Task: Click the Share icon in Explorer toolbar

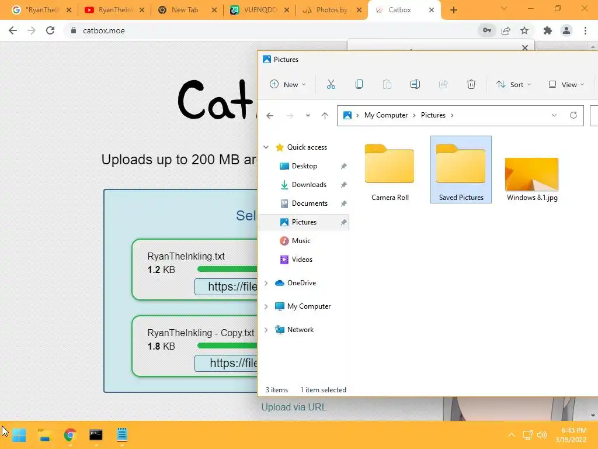Action: tap(443, 84)
